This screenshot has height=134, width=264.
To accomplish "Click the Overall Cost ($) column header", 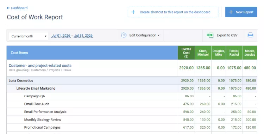I will coord(186,53).
